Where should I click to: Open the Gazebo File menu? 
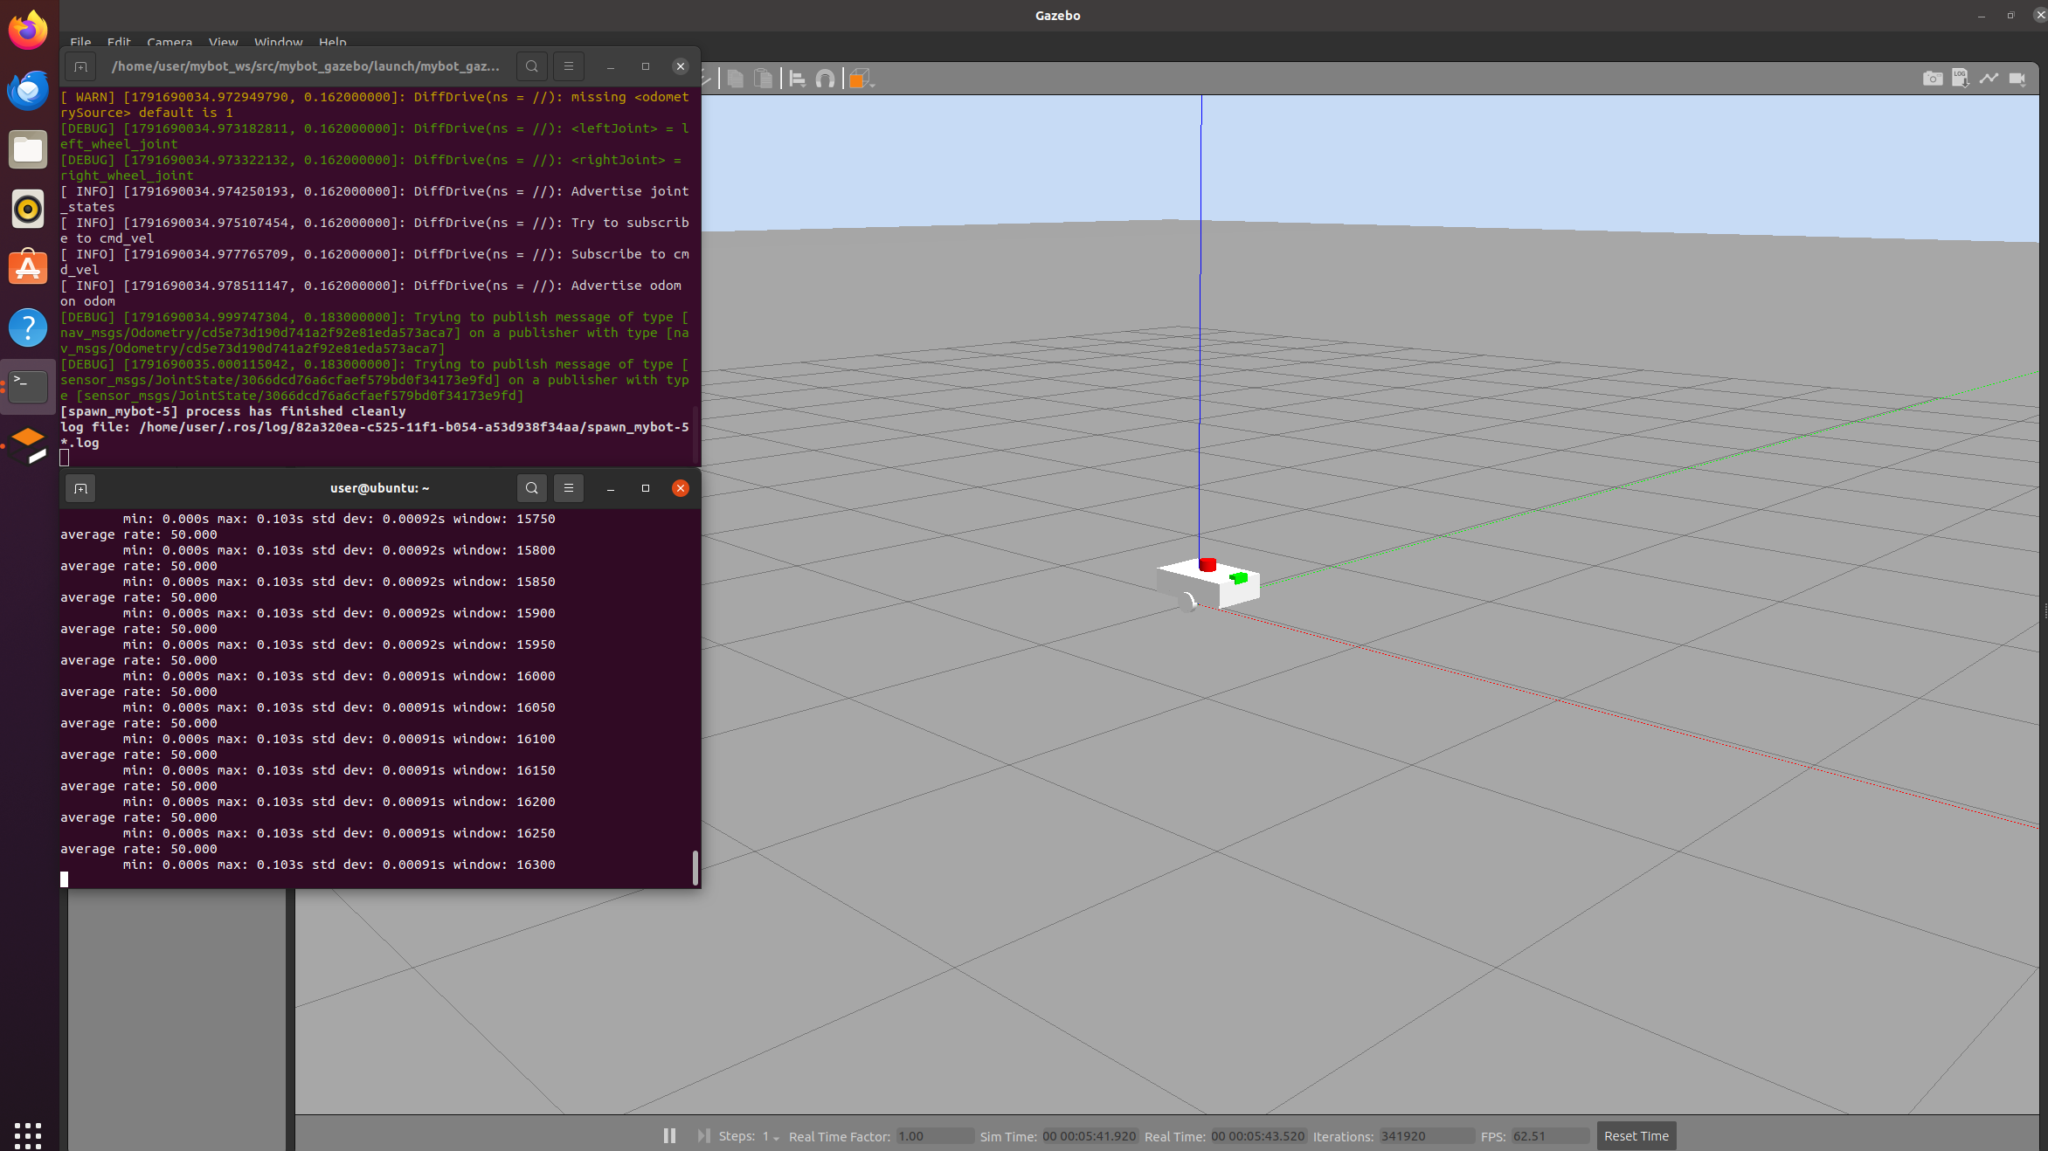(x=80, y=41)
